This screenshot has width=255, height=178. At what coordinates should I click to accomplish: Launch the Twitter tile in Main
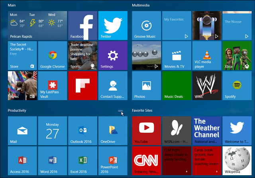point(113,25)
